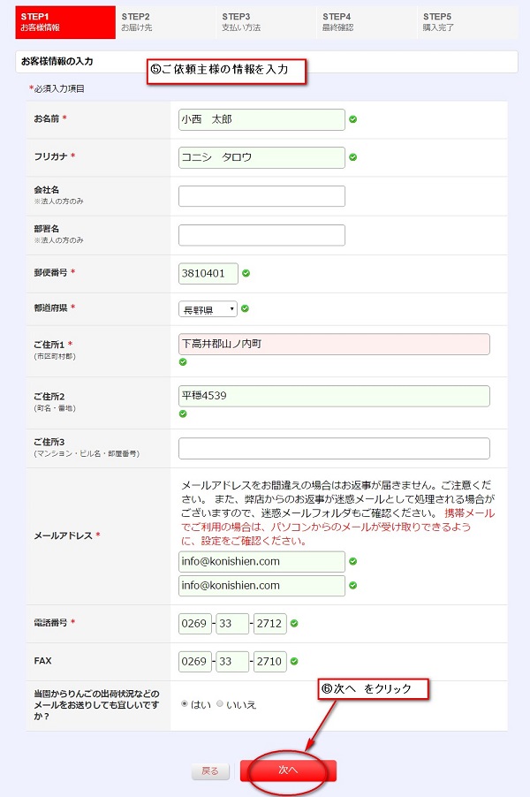Open the 都道府県 dropdown showing 長野県
Image resolution: width=530 pixels, height=797 pixels.
[x=208, y=309]
